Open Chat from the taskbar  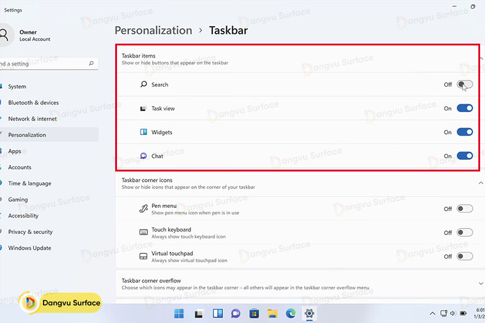(x=236, y=314)
